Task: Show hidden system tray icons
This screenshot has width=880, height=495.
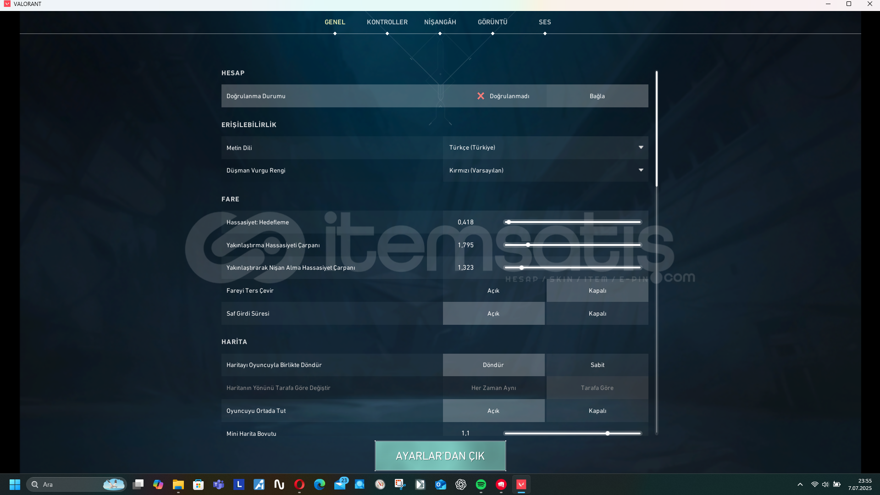Action: 800,484
